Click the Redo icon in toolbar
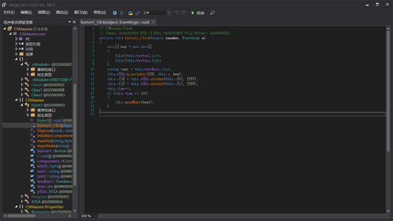The width and height of the screenshot is (393, 221). (x=184, y=13)
